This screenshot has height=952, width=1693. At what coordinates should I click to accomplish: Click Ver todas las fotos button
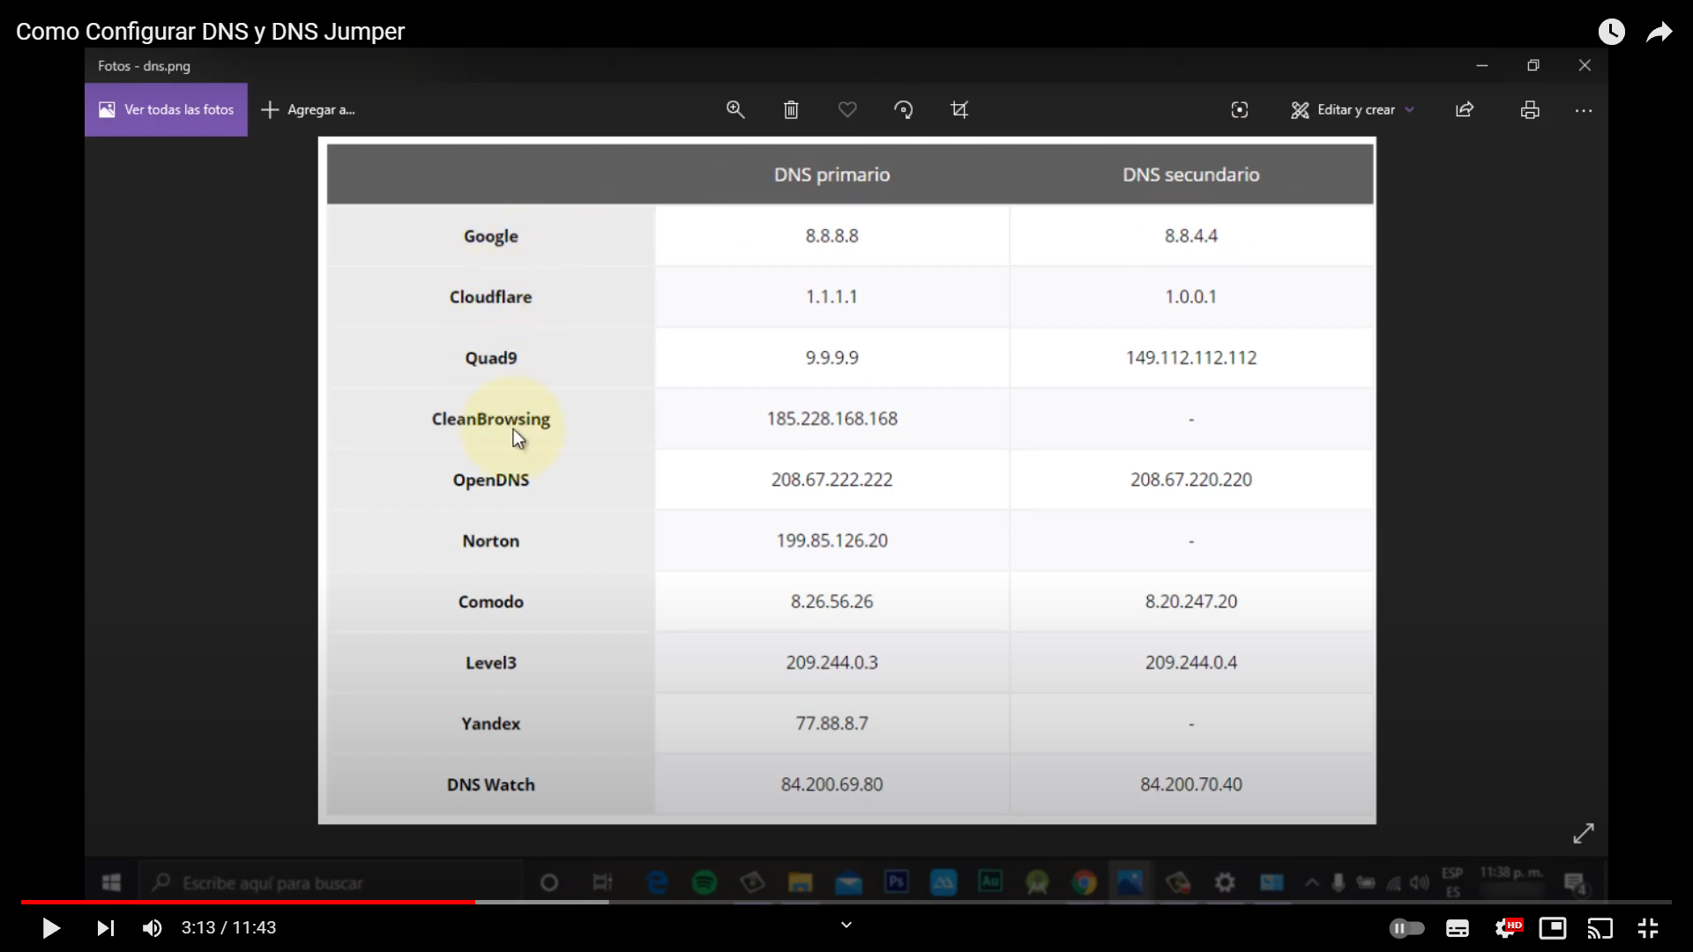click(167, 109)
